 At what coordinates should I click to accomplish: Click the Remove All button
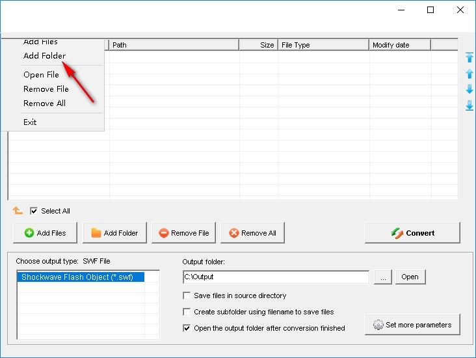coord(252,233)
